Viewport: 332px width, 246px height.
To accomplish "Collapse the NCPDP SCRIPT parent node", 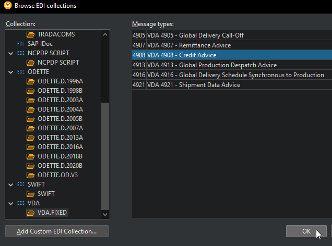I will (x=11, y=53).
